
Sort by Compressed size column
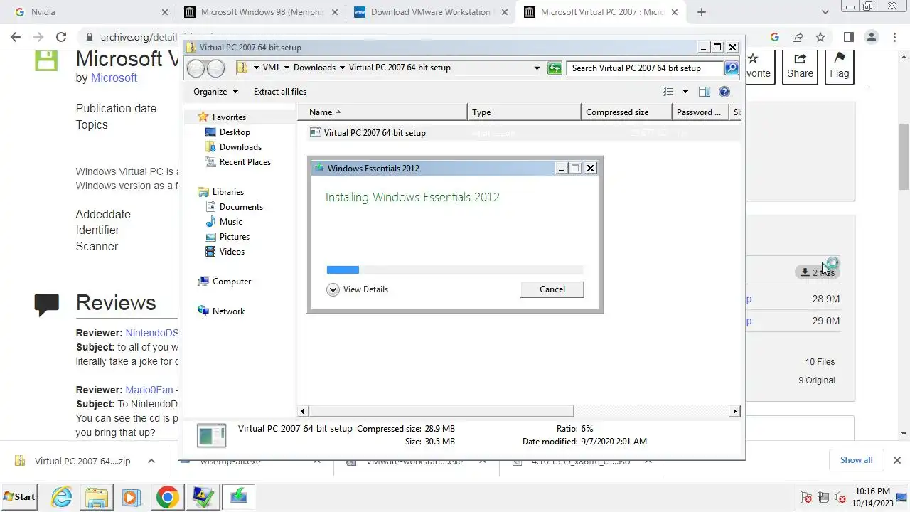tap(626, 112)
